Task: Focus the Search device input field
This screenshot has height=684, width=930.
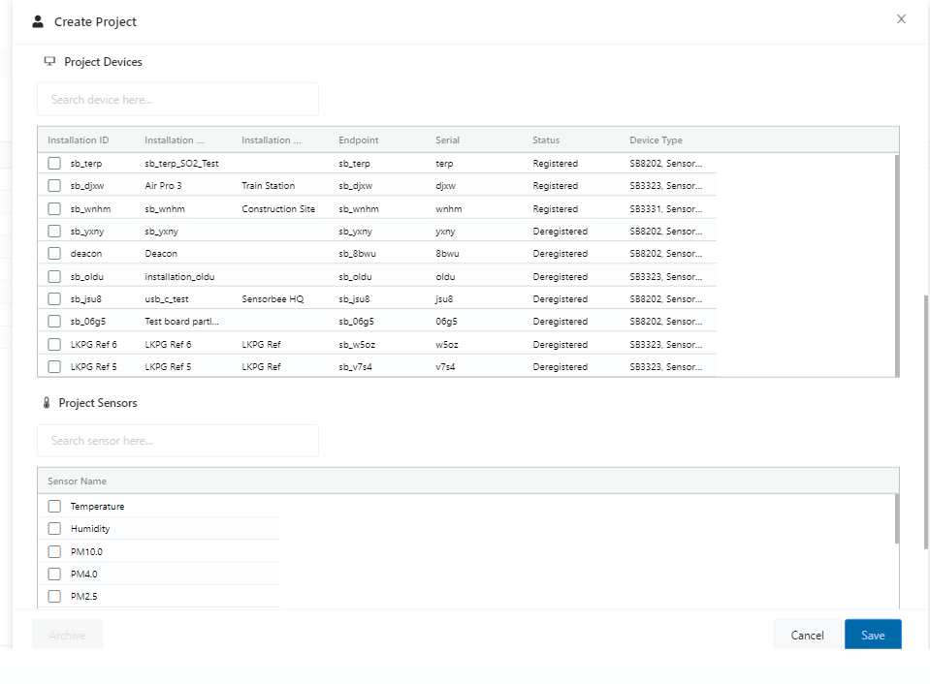Action: pyautogui.click(x=177, y=100)
